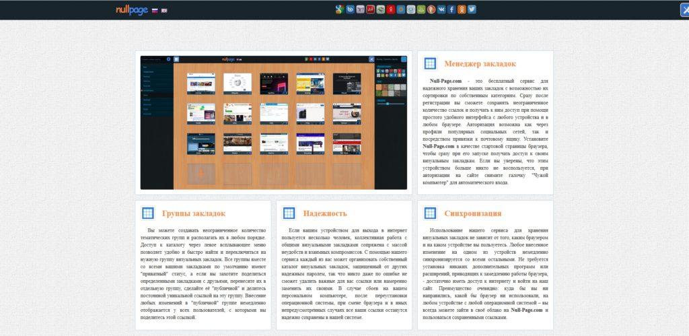
Task: Click grid icon beside Менеджер закладок
Action: point(430,63)
